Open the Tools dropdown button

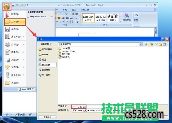point(47,117)
